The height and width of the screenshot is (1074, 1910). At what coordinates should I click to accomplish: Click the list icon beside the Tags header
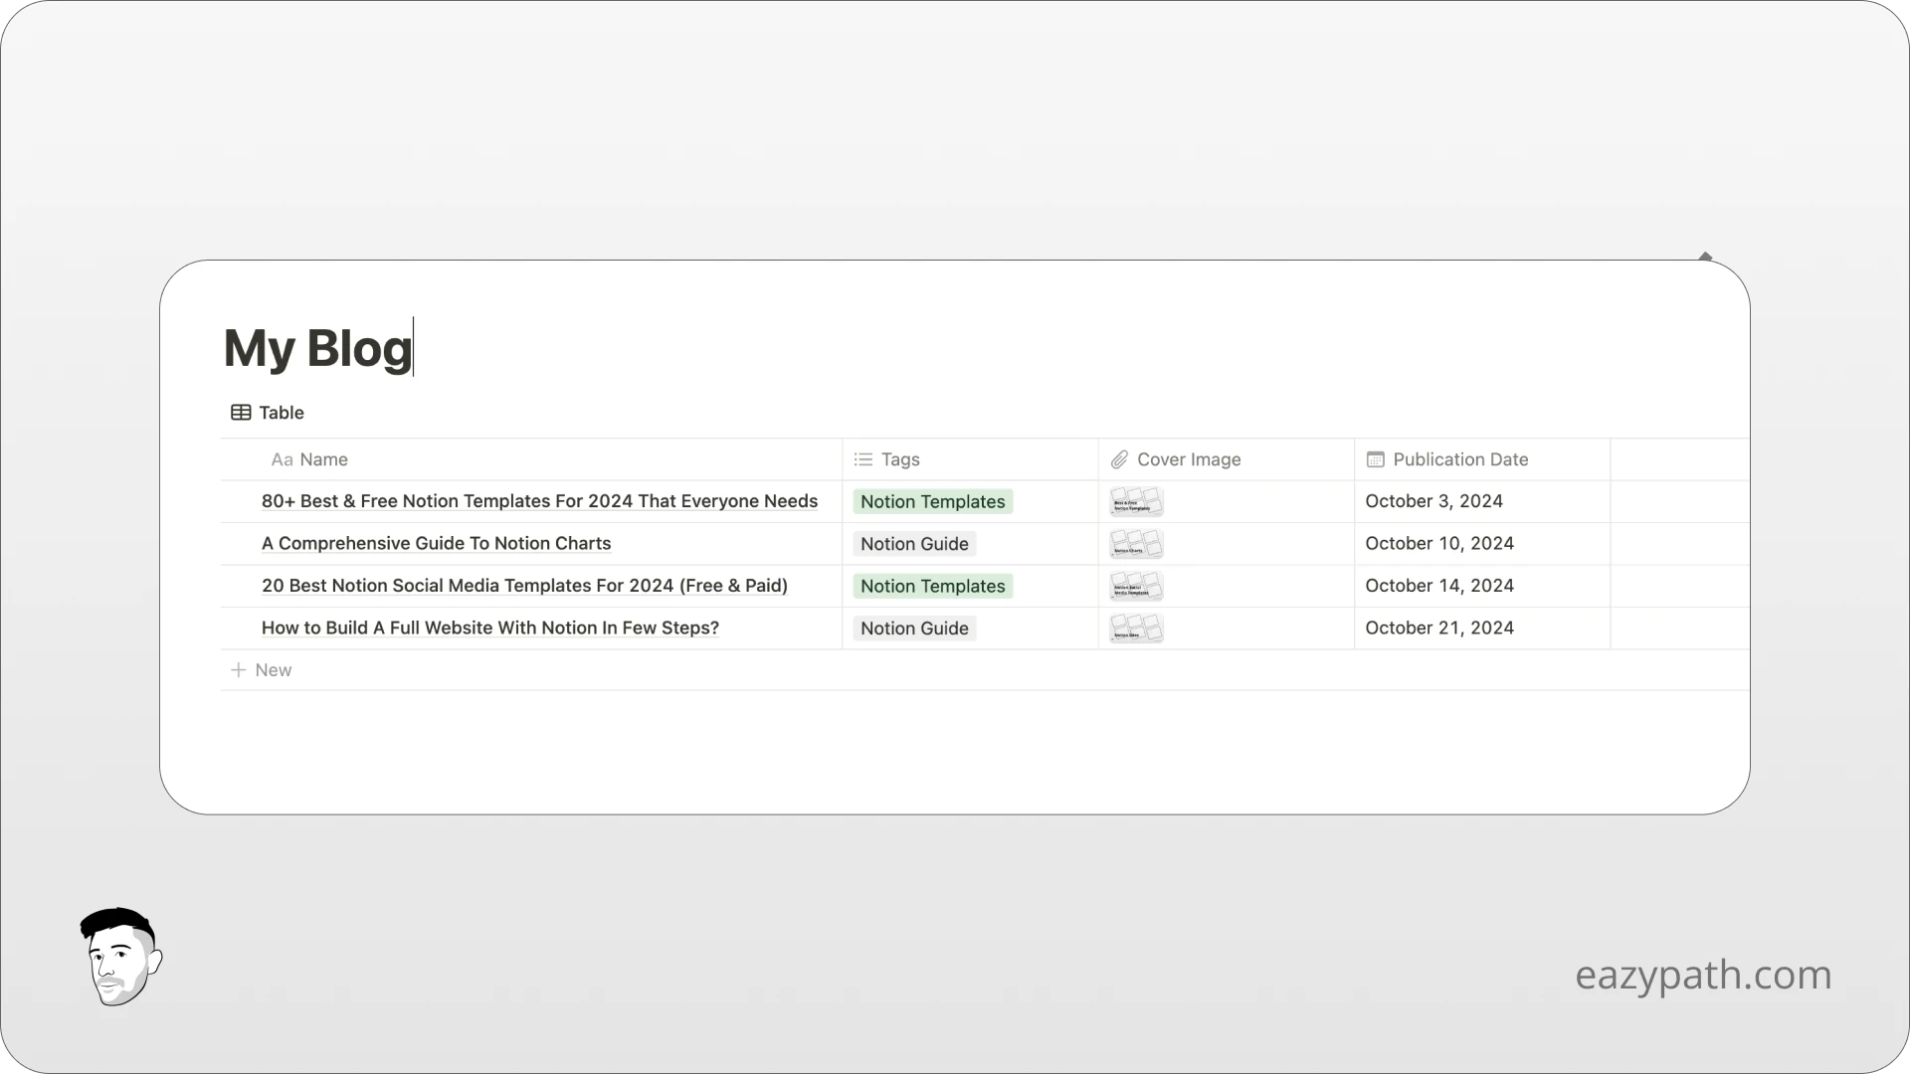[861, 459]
